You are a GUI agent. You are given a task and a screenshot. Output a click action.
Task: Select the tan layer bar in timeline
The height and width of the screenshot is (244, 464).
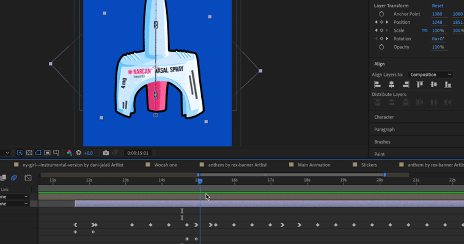[251, 197]
